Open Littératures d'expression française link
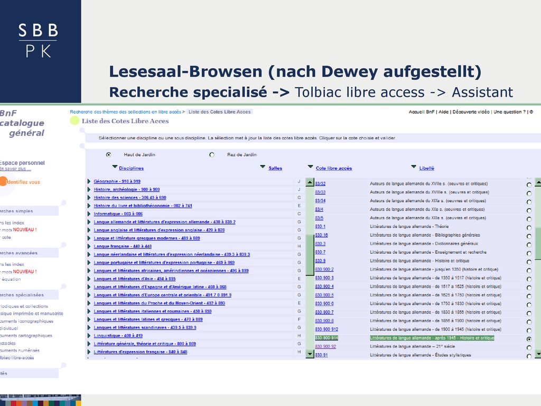541x406 pixels. click(x=141, y=352)
